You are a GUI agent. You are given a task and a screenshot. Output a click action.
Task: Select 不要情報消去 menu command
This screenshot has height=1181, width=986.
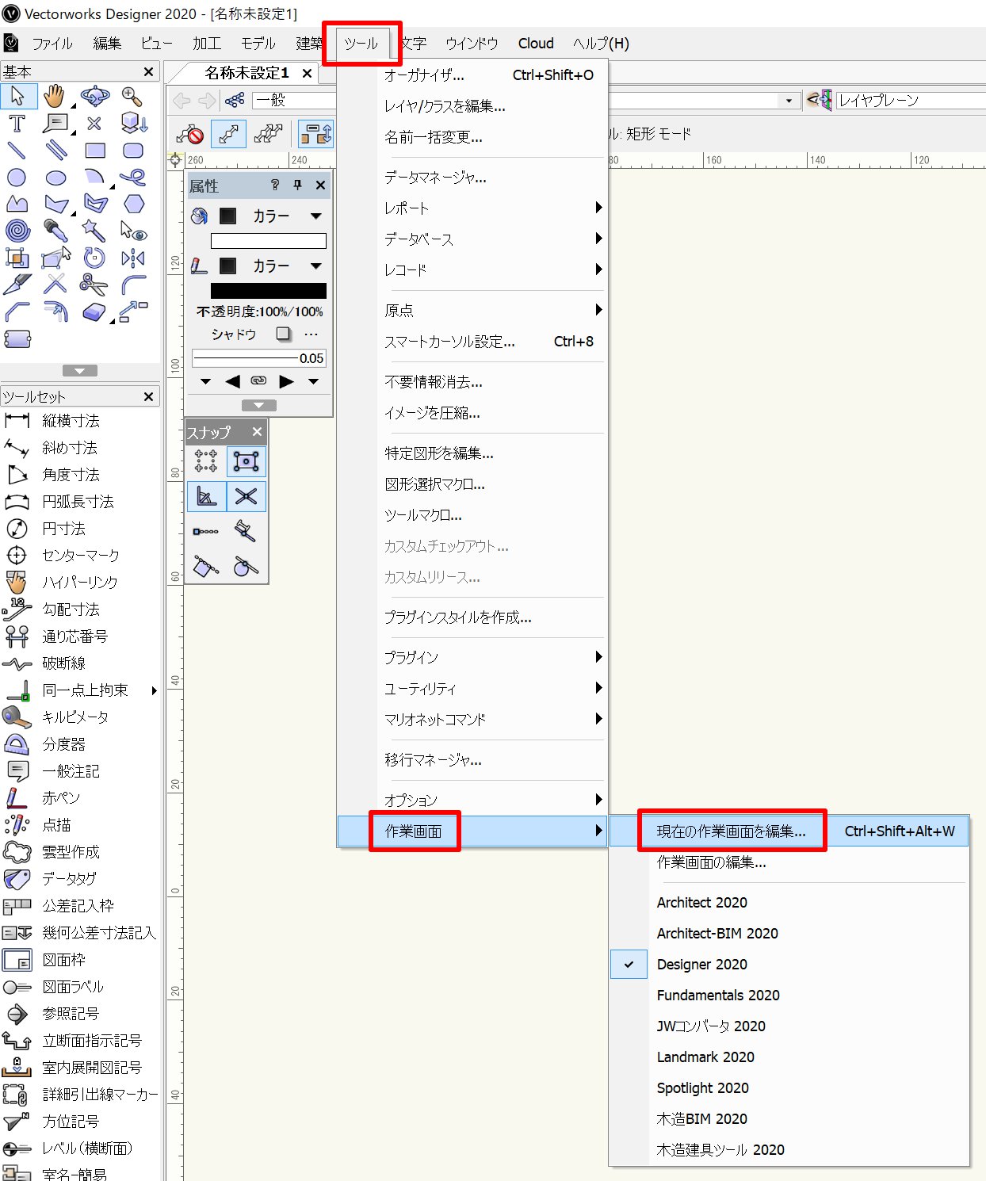[472, 382]
